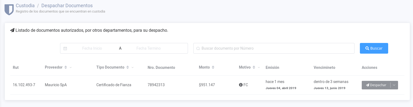Sort the table by Proveedor column
This screenshot has height=107, width=413.
tap(66, 68)
